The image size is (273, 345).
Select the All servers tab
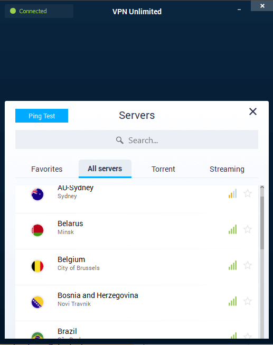pyautogui.click(x=105, y=169)
